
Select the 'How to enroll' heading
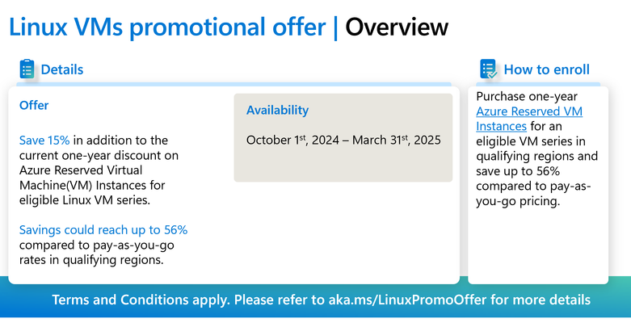(546, 69)
